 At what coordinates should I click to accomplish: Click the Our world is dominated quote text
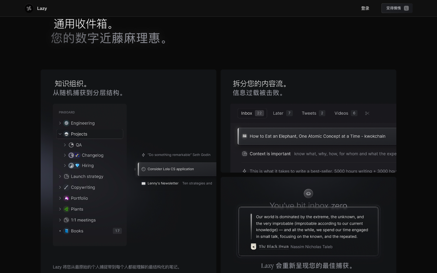point(312,227)
